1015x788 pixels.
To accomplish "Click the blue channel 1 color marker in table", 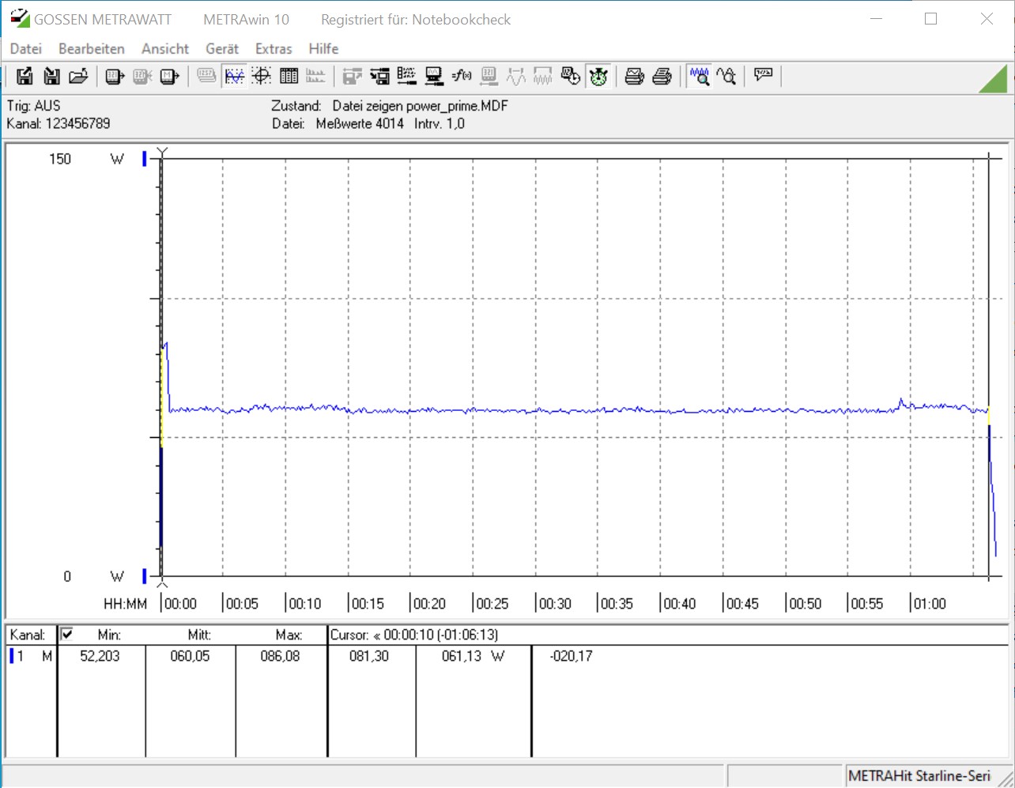I will pos(12,656).
